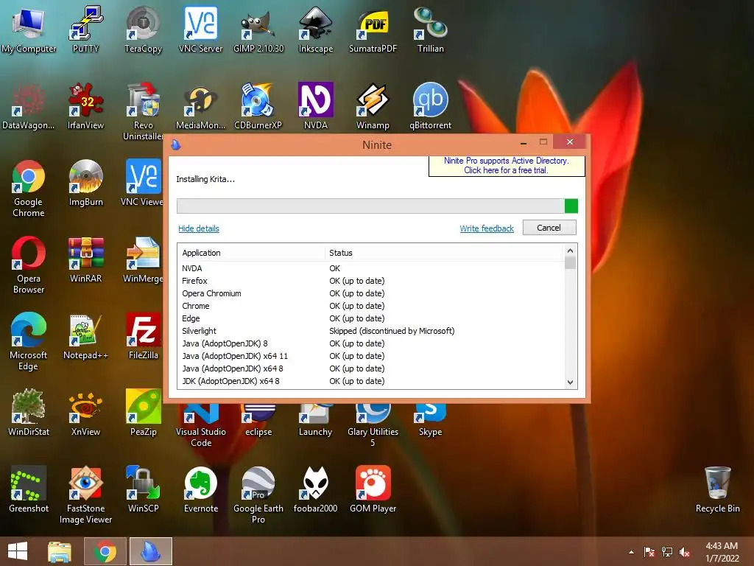This screenshot has height=566, width=754.
Task: Select the Edge row in Ninite list
Action: pyautogui.click(x=371, y=318)
